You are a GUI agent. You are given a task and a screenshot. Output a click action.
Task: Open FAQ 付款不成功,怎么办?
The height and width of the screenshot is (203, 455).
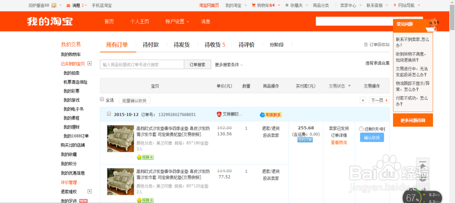pos(412,101)
